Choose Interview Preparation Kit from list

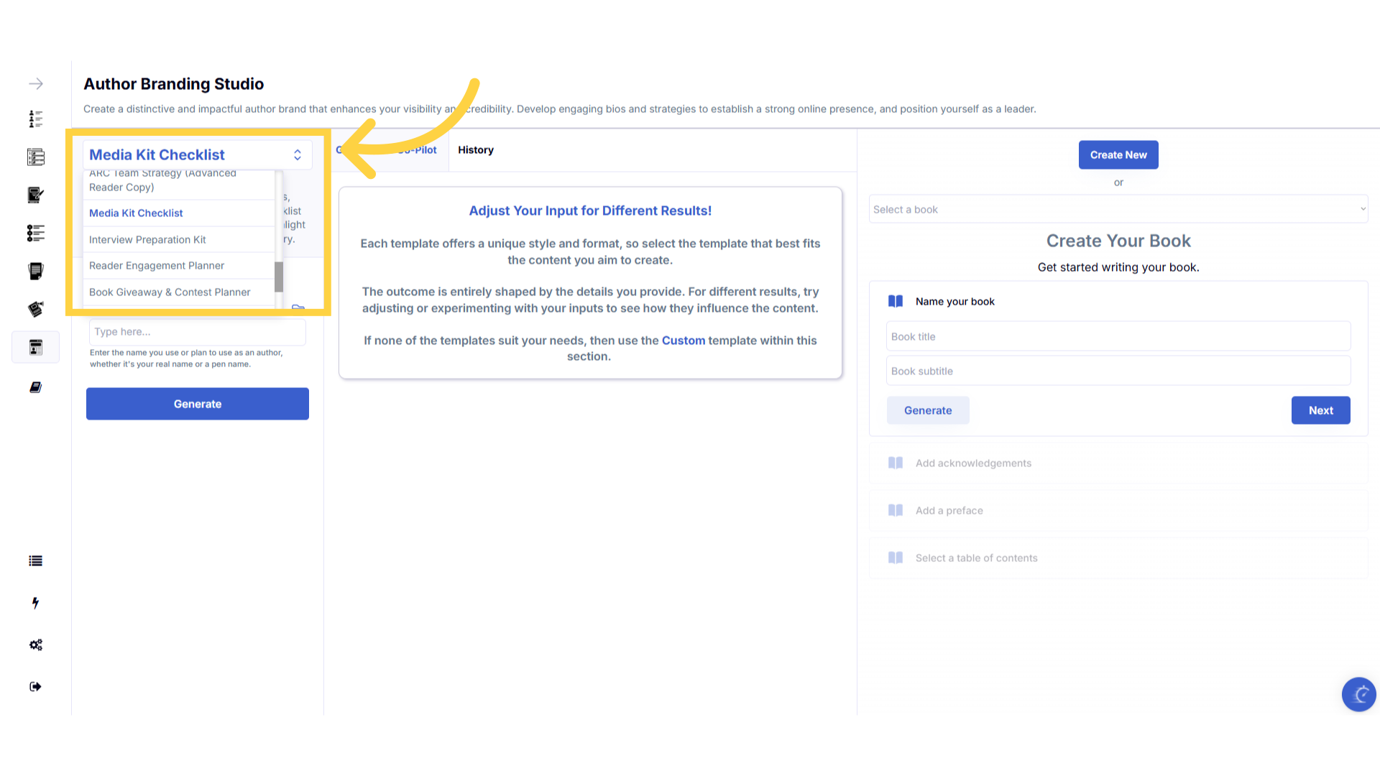tap(147, 240)
